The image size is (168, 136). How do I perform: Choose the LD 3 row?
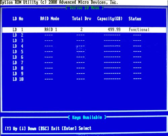84,41
